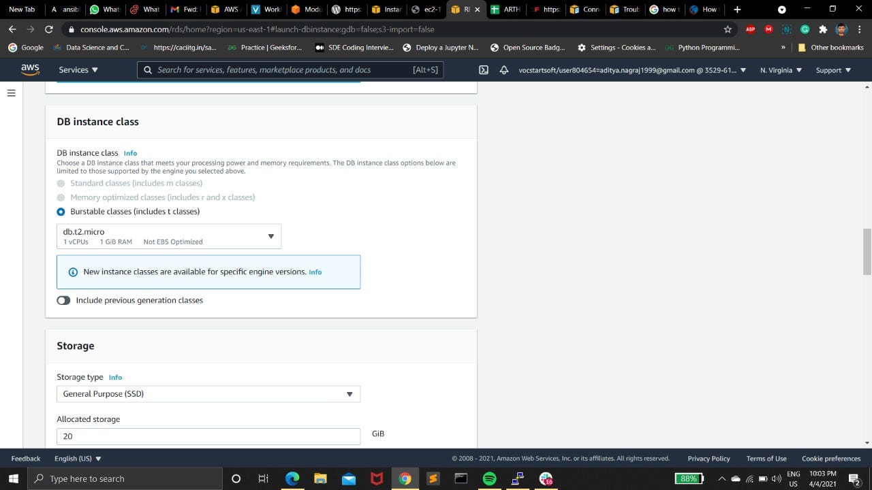Open the Other bookmarks folder
872x490 pixels.
pyautogui.click(x=830, y=48)
